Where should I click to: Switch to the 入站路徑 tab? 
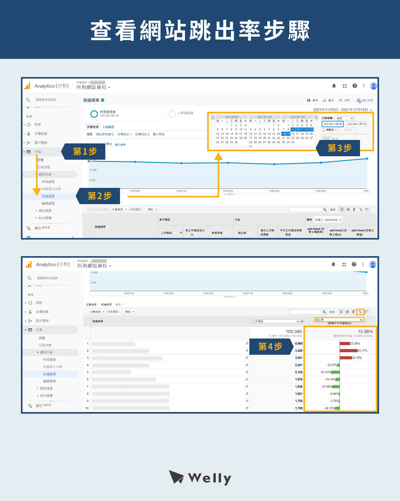[x=108, y=127]
